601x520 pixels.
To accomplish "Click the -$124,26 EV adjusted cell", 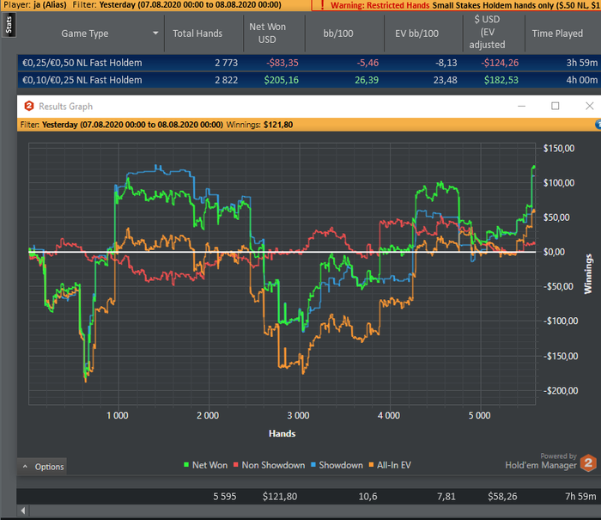I will tap(500, 63).
